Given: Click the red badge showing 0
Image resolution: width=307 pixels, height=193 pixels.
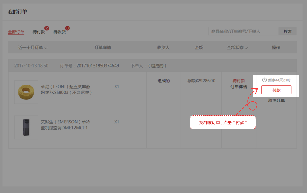Looking at the screenshot, I should click(x=67, y=28).
